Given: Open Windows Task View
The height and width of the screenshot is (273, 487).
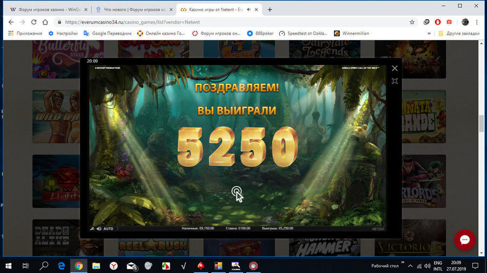Looking at the screenshot, I should [25, 266].
